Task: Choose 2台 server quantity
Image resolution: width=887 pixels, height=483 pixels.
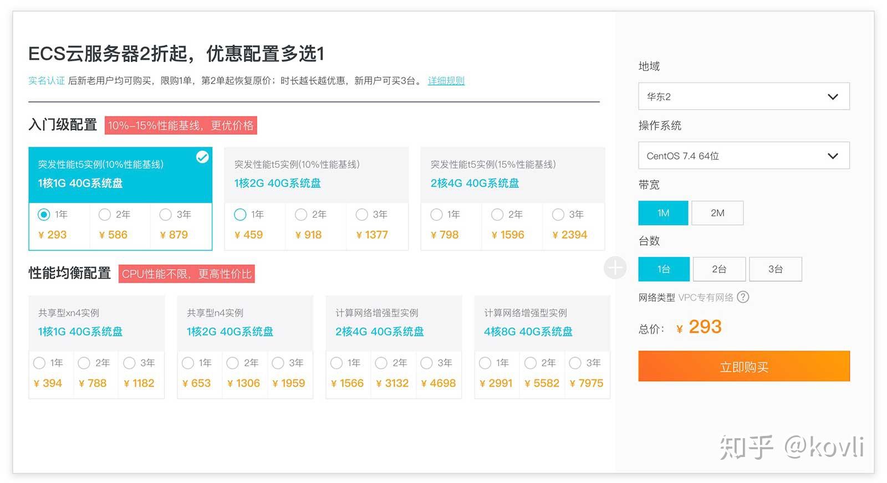Action: pos(718,269)
